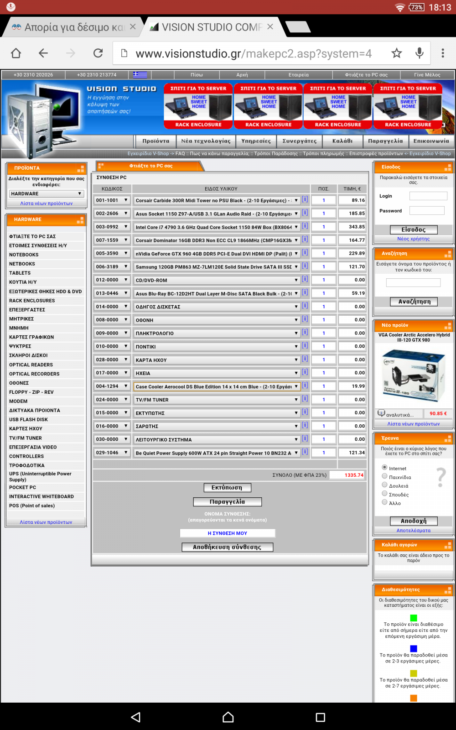Tap the browser home icon
Viewport: 456px width, 730px height.
16,53
